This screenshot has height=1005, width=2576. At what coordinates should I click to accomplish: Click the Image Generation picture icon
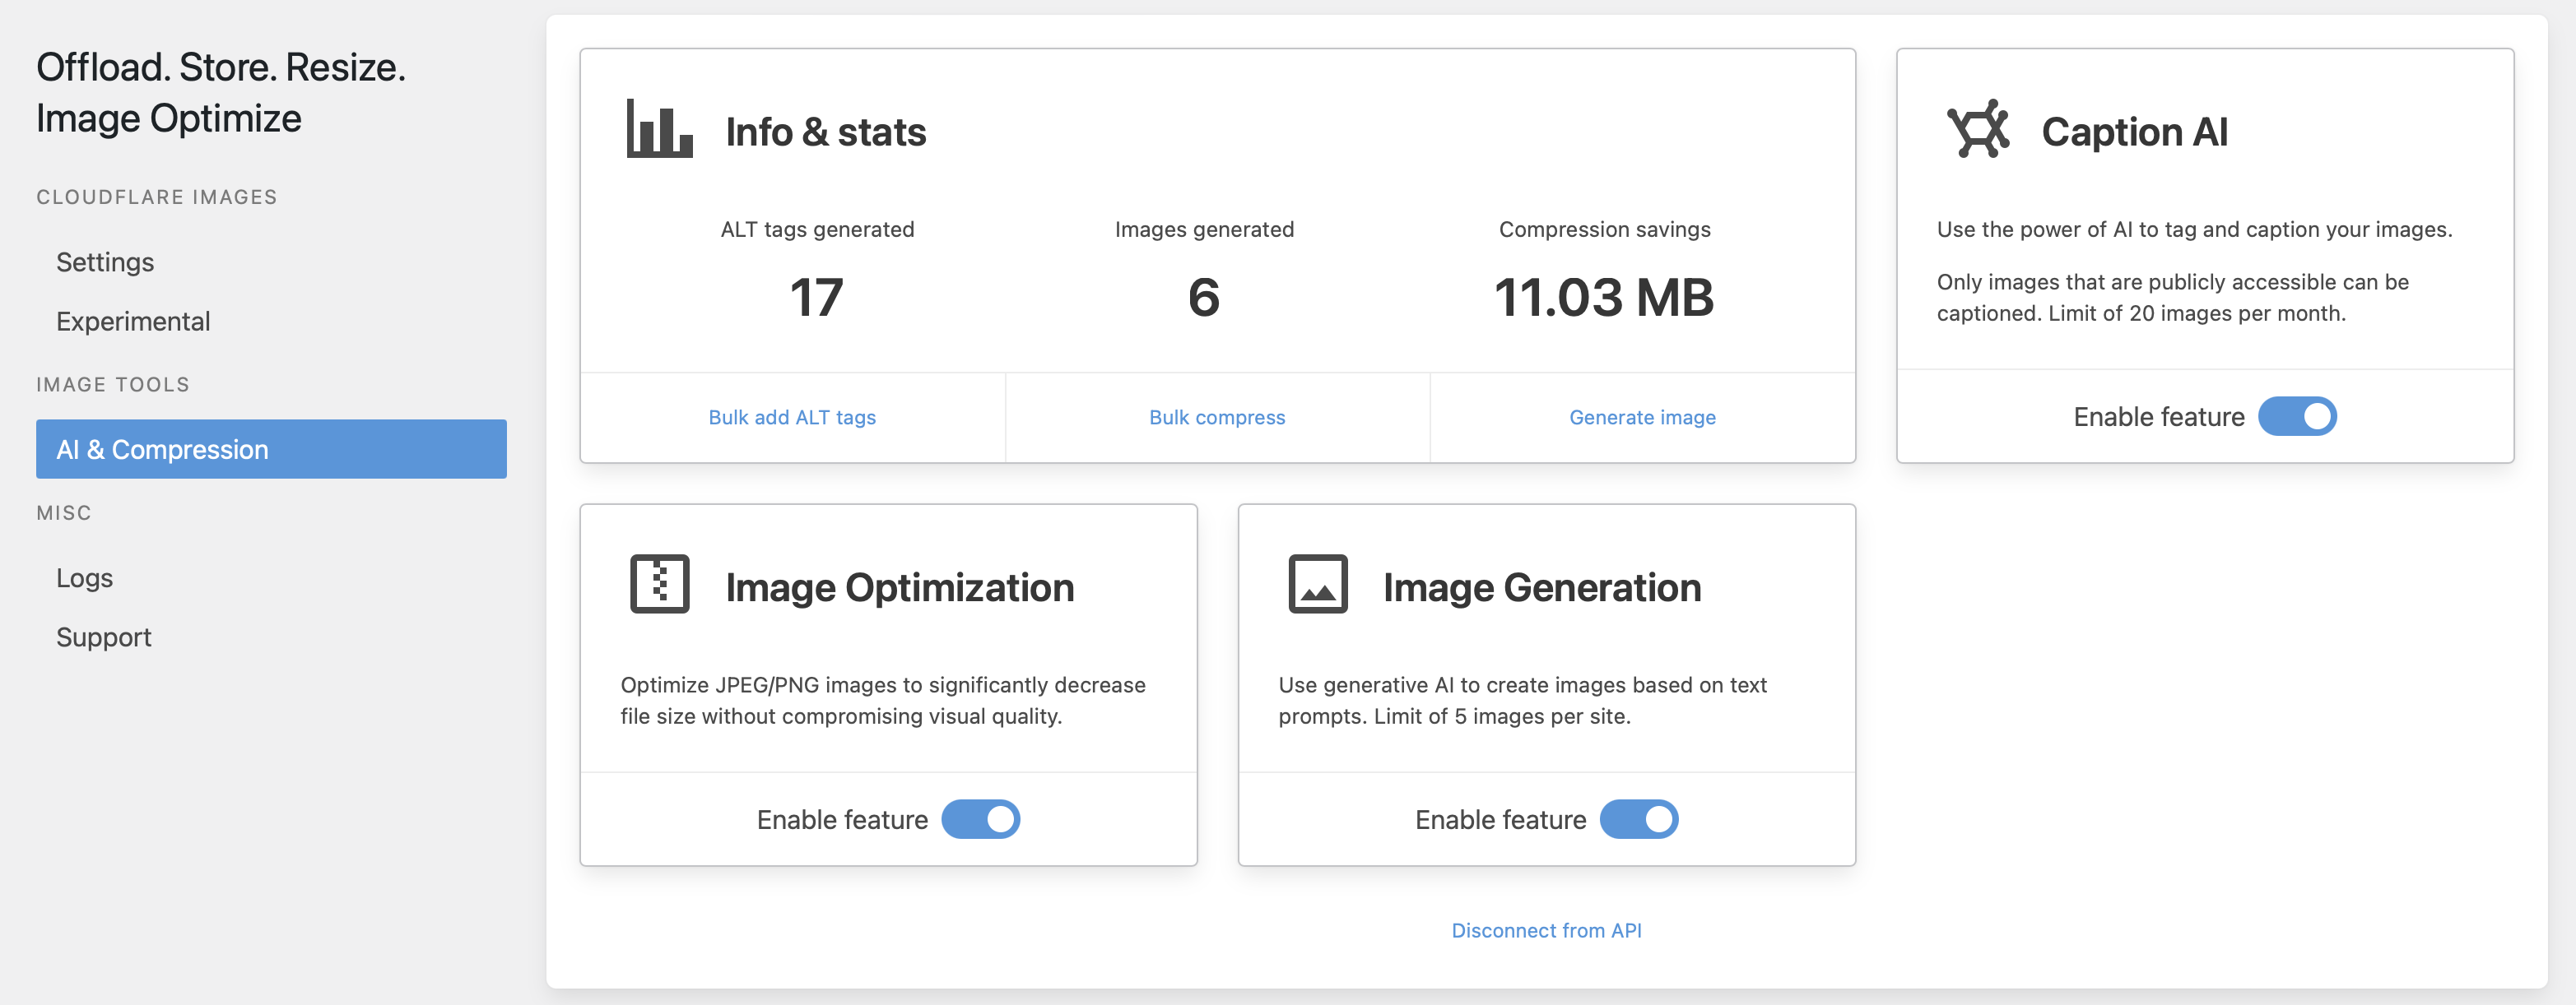click(1317, 585)
